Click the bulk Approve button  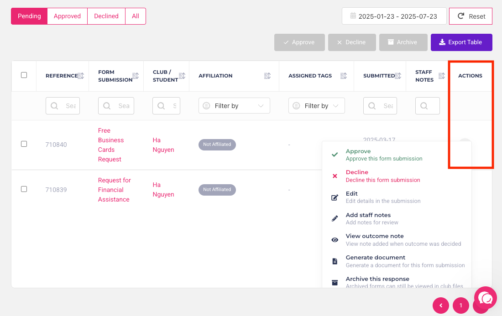click(x=299, y=42)
